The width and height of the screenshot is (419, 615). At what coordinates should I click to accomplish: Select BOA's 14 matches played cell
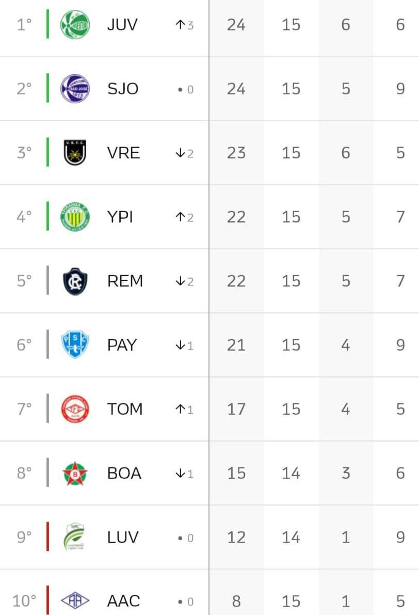tap(291, 473)
